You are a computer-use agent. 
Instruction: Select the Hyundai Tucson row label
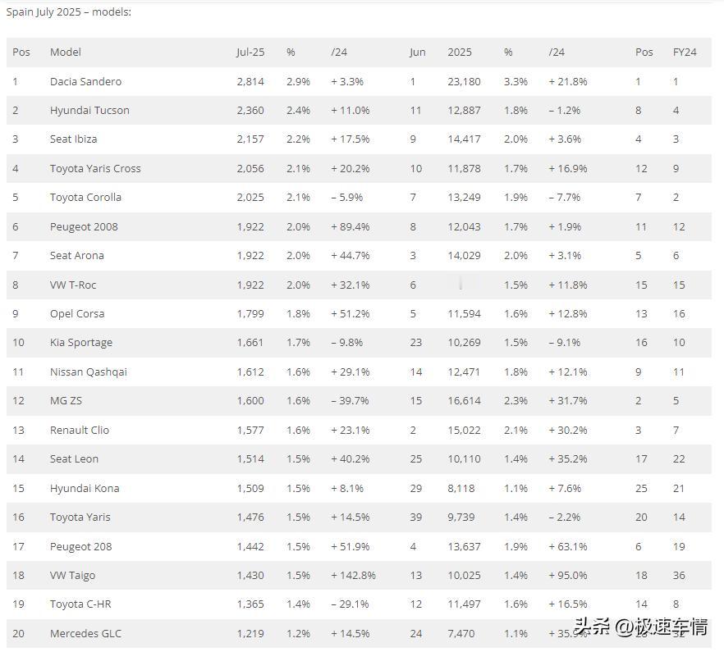89,110
